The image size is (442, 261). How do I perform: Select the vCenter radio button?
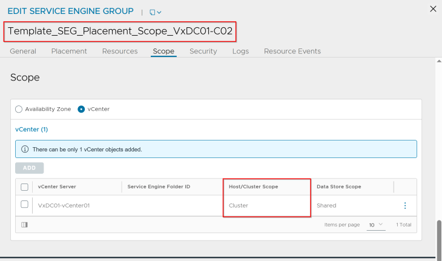(x=81, y=109)
